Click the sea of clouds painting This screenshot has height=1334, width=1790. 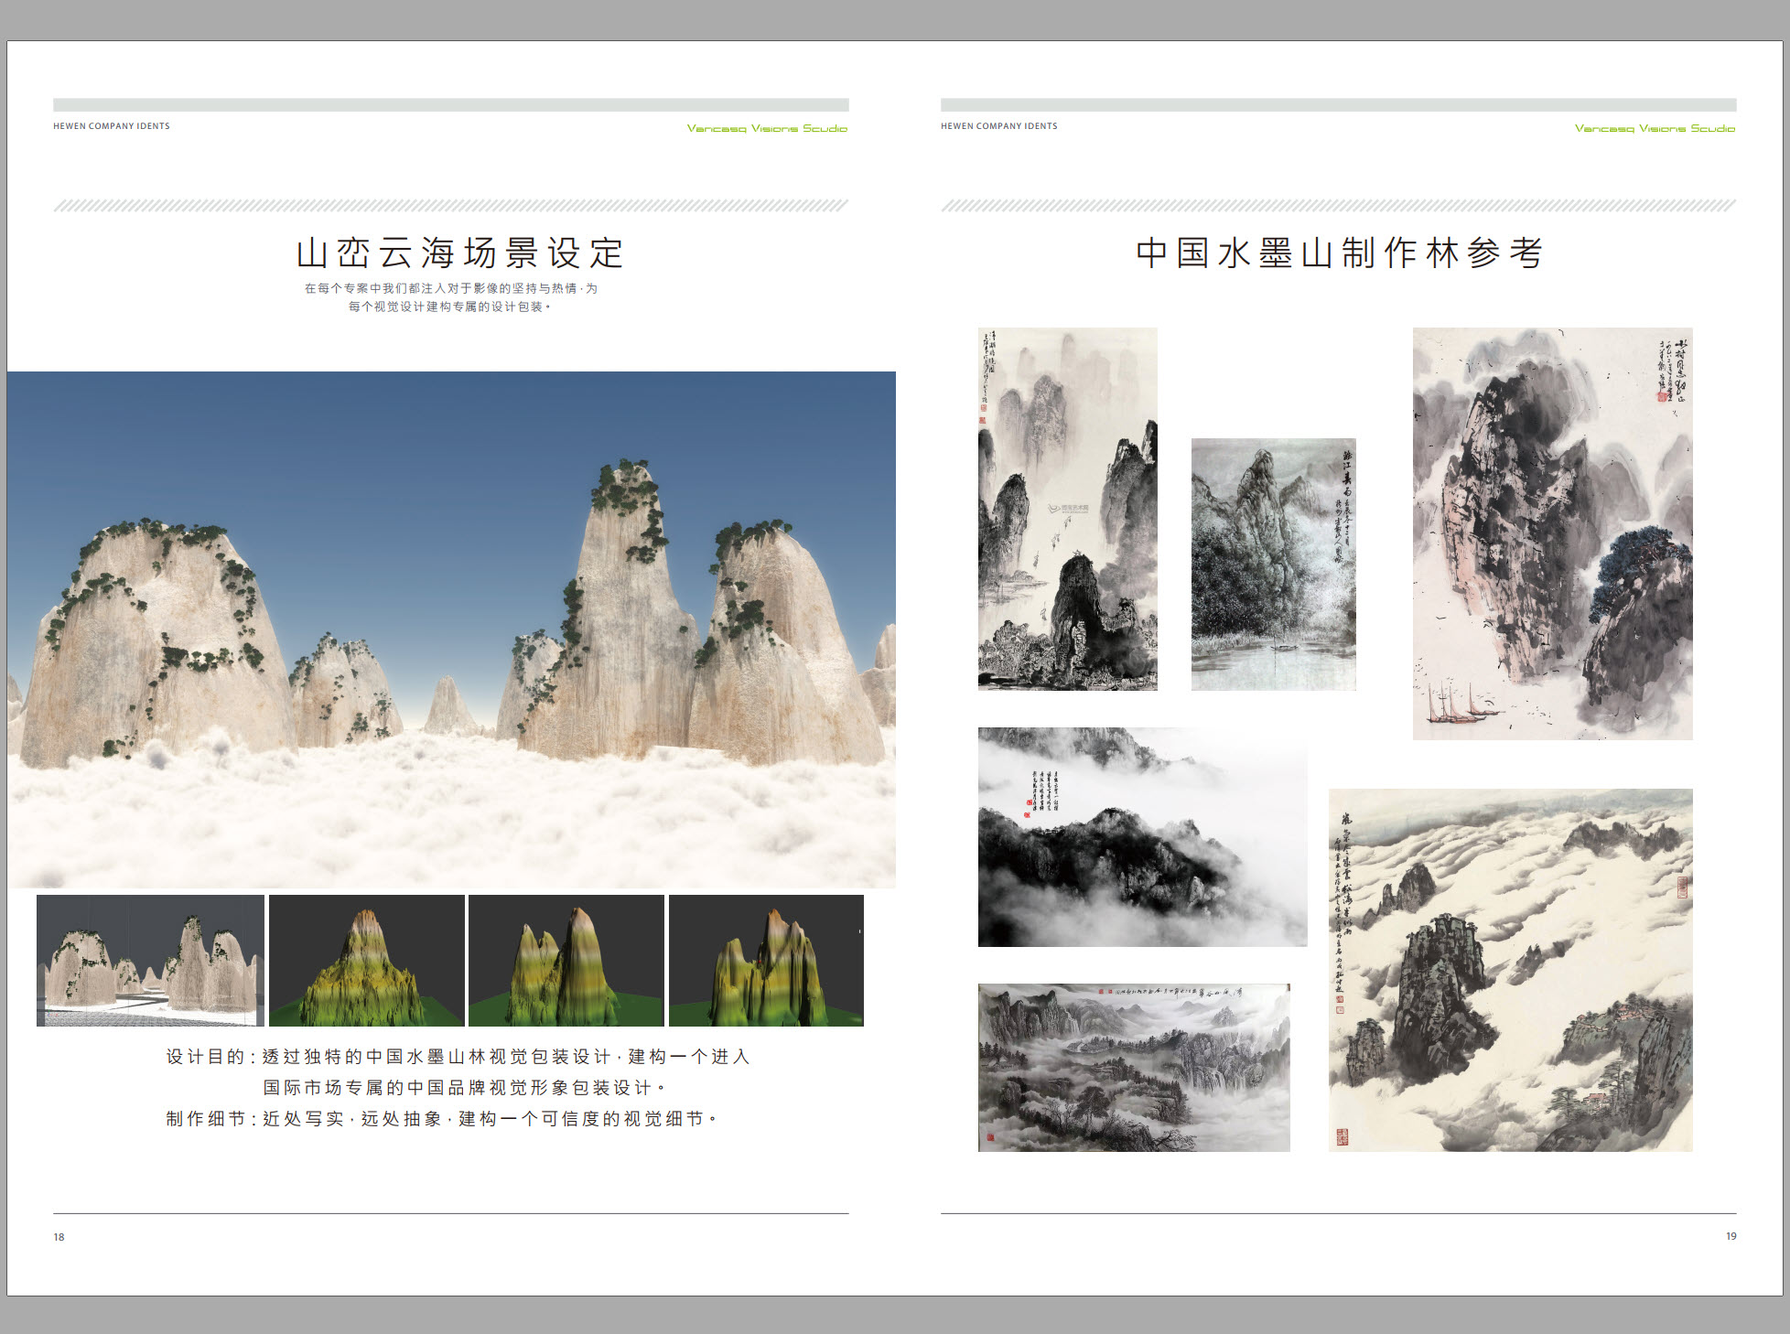tap(1510, 970)
